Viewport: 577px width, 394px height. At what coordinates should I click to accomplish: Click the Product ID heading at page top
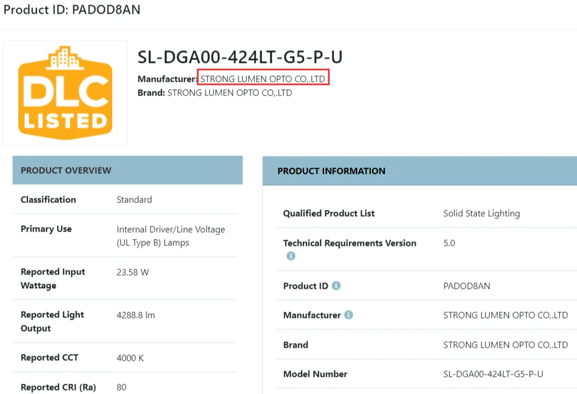(x=72, y=10)
